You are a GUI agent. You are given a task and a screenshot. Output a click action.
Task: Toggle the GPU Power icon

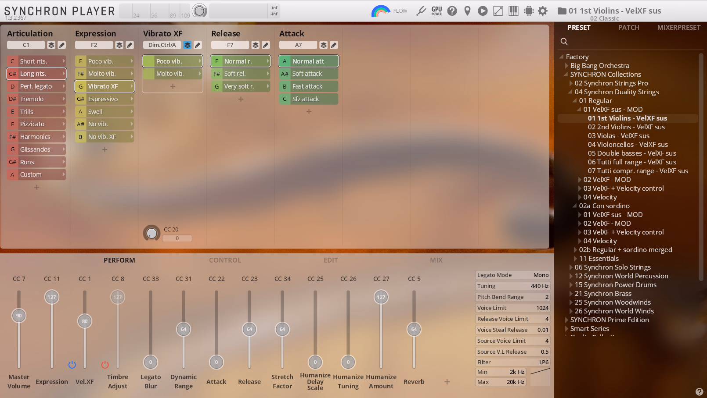436,11
